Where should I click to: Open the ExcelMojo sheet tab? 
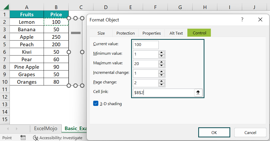[46, 128]
